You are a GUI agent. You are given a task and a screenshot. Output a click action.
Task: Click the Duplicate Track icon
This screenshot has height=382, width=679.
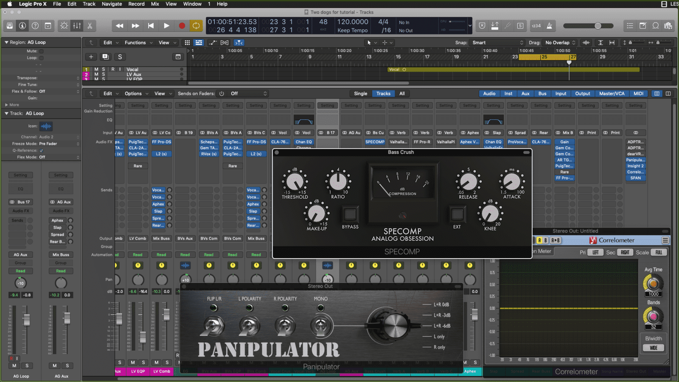(x=105, y=57)
